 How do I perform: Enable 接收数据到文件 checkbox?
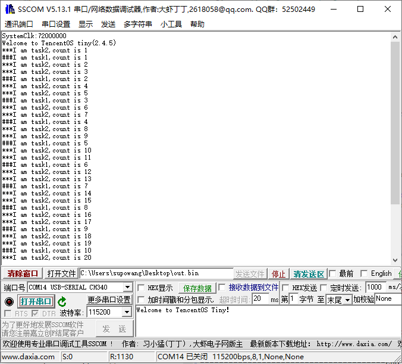(x=222, y=287)
